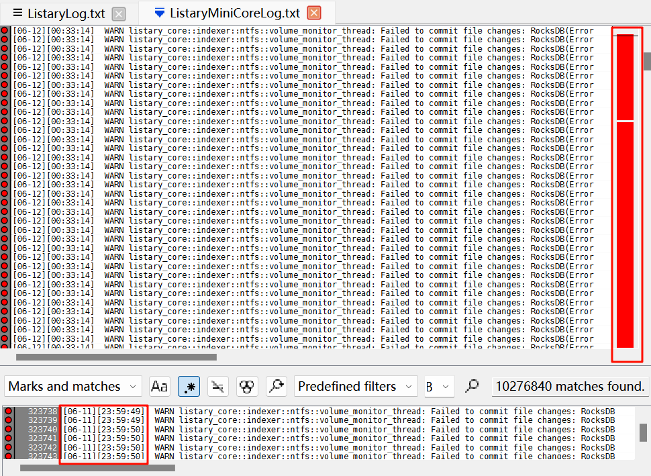Image resolution: width=651 pixels, height=476 pixels.
Task: Open the search history combo box arrow
Action: click(x=444, y=386)
